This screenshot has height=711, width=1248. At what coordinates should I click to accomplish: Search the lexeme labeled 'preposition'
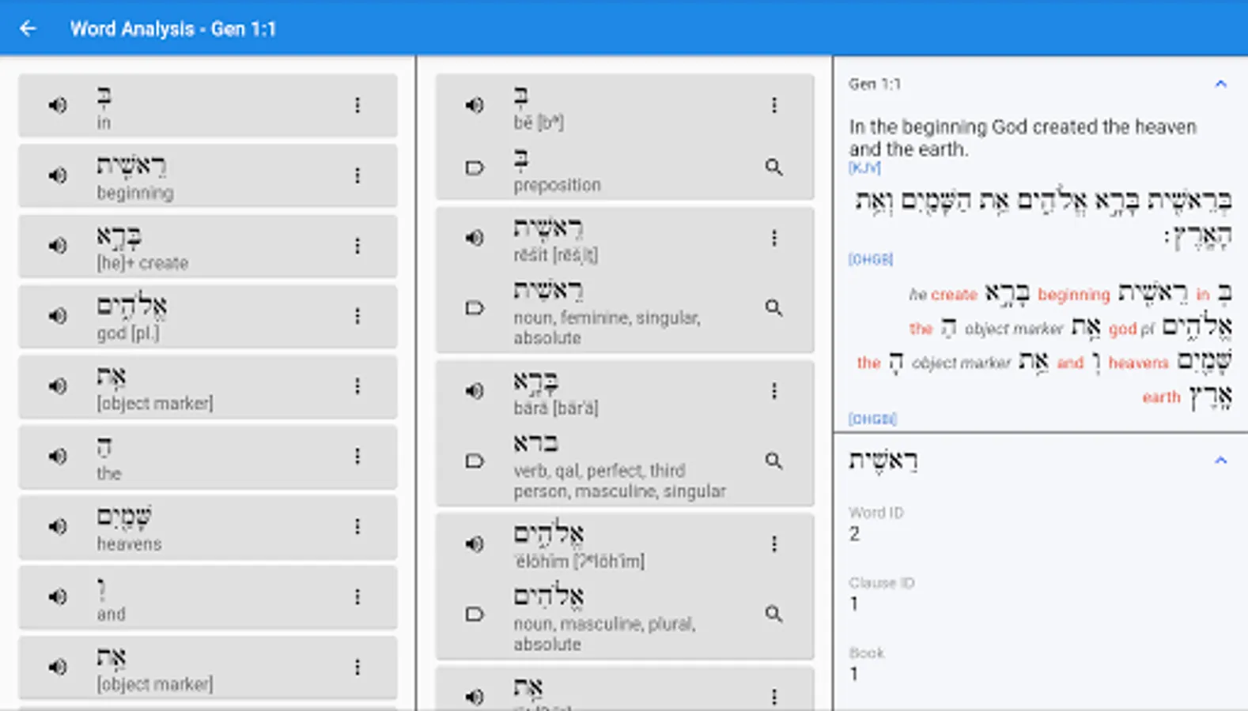pyautogui.click(x=773, y=167)
